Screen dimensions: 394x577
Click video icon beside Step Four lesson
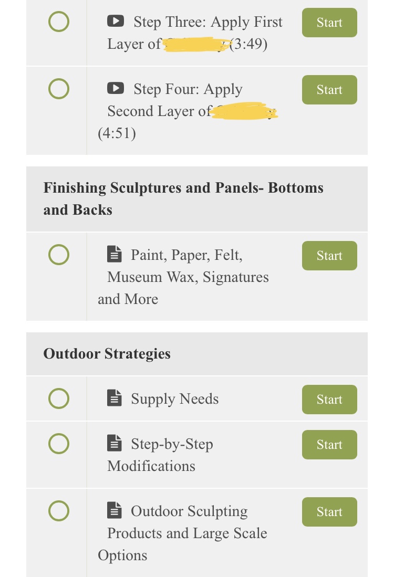(115, 88)
